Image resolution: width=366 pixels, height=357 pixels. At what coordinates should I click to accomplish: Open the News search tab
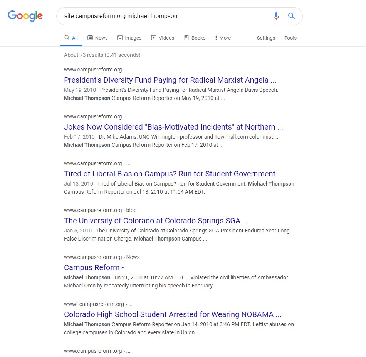coord(97,38)
